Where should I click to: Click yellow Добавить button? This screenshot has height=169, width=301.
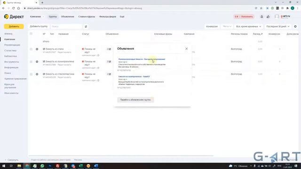coord(14,26)
